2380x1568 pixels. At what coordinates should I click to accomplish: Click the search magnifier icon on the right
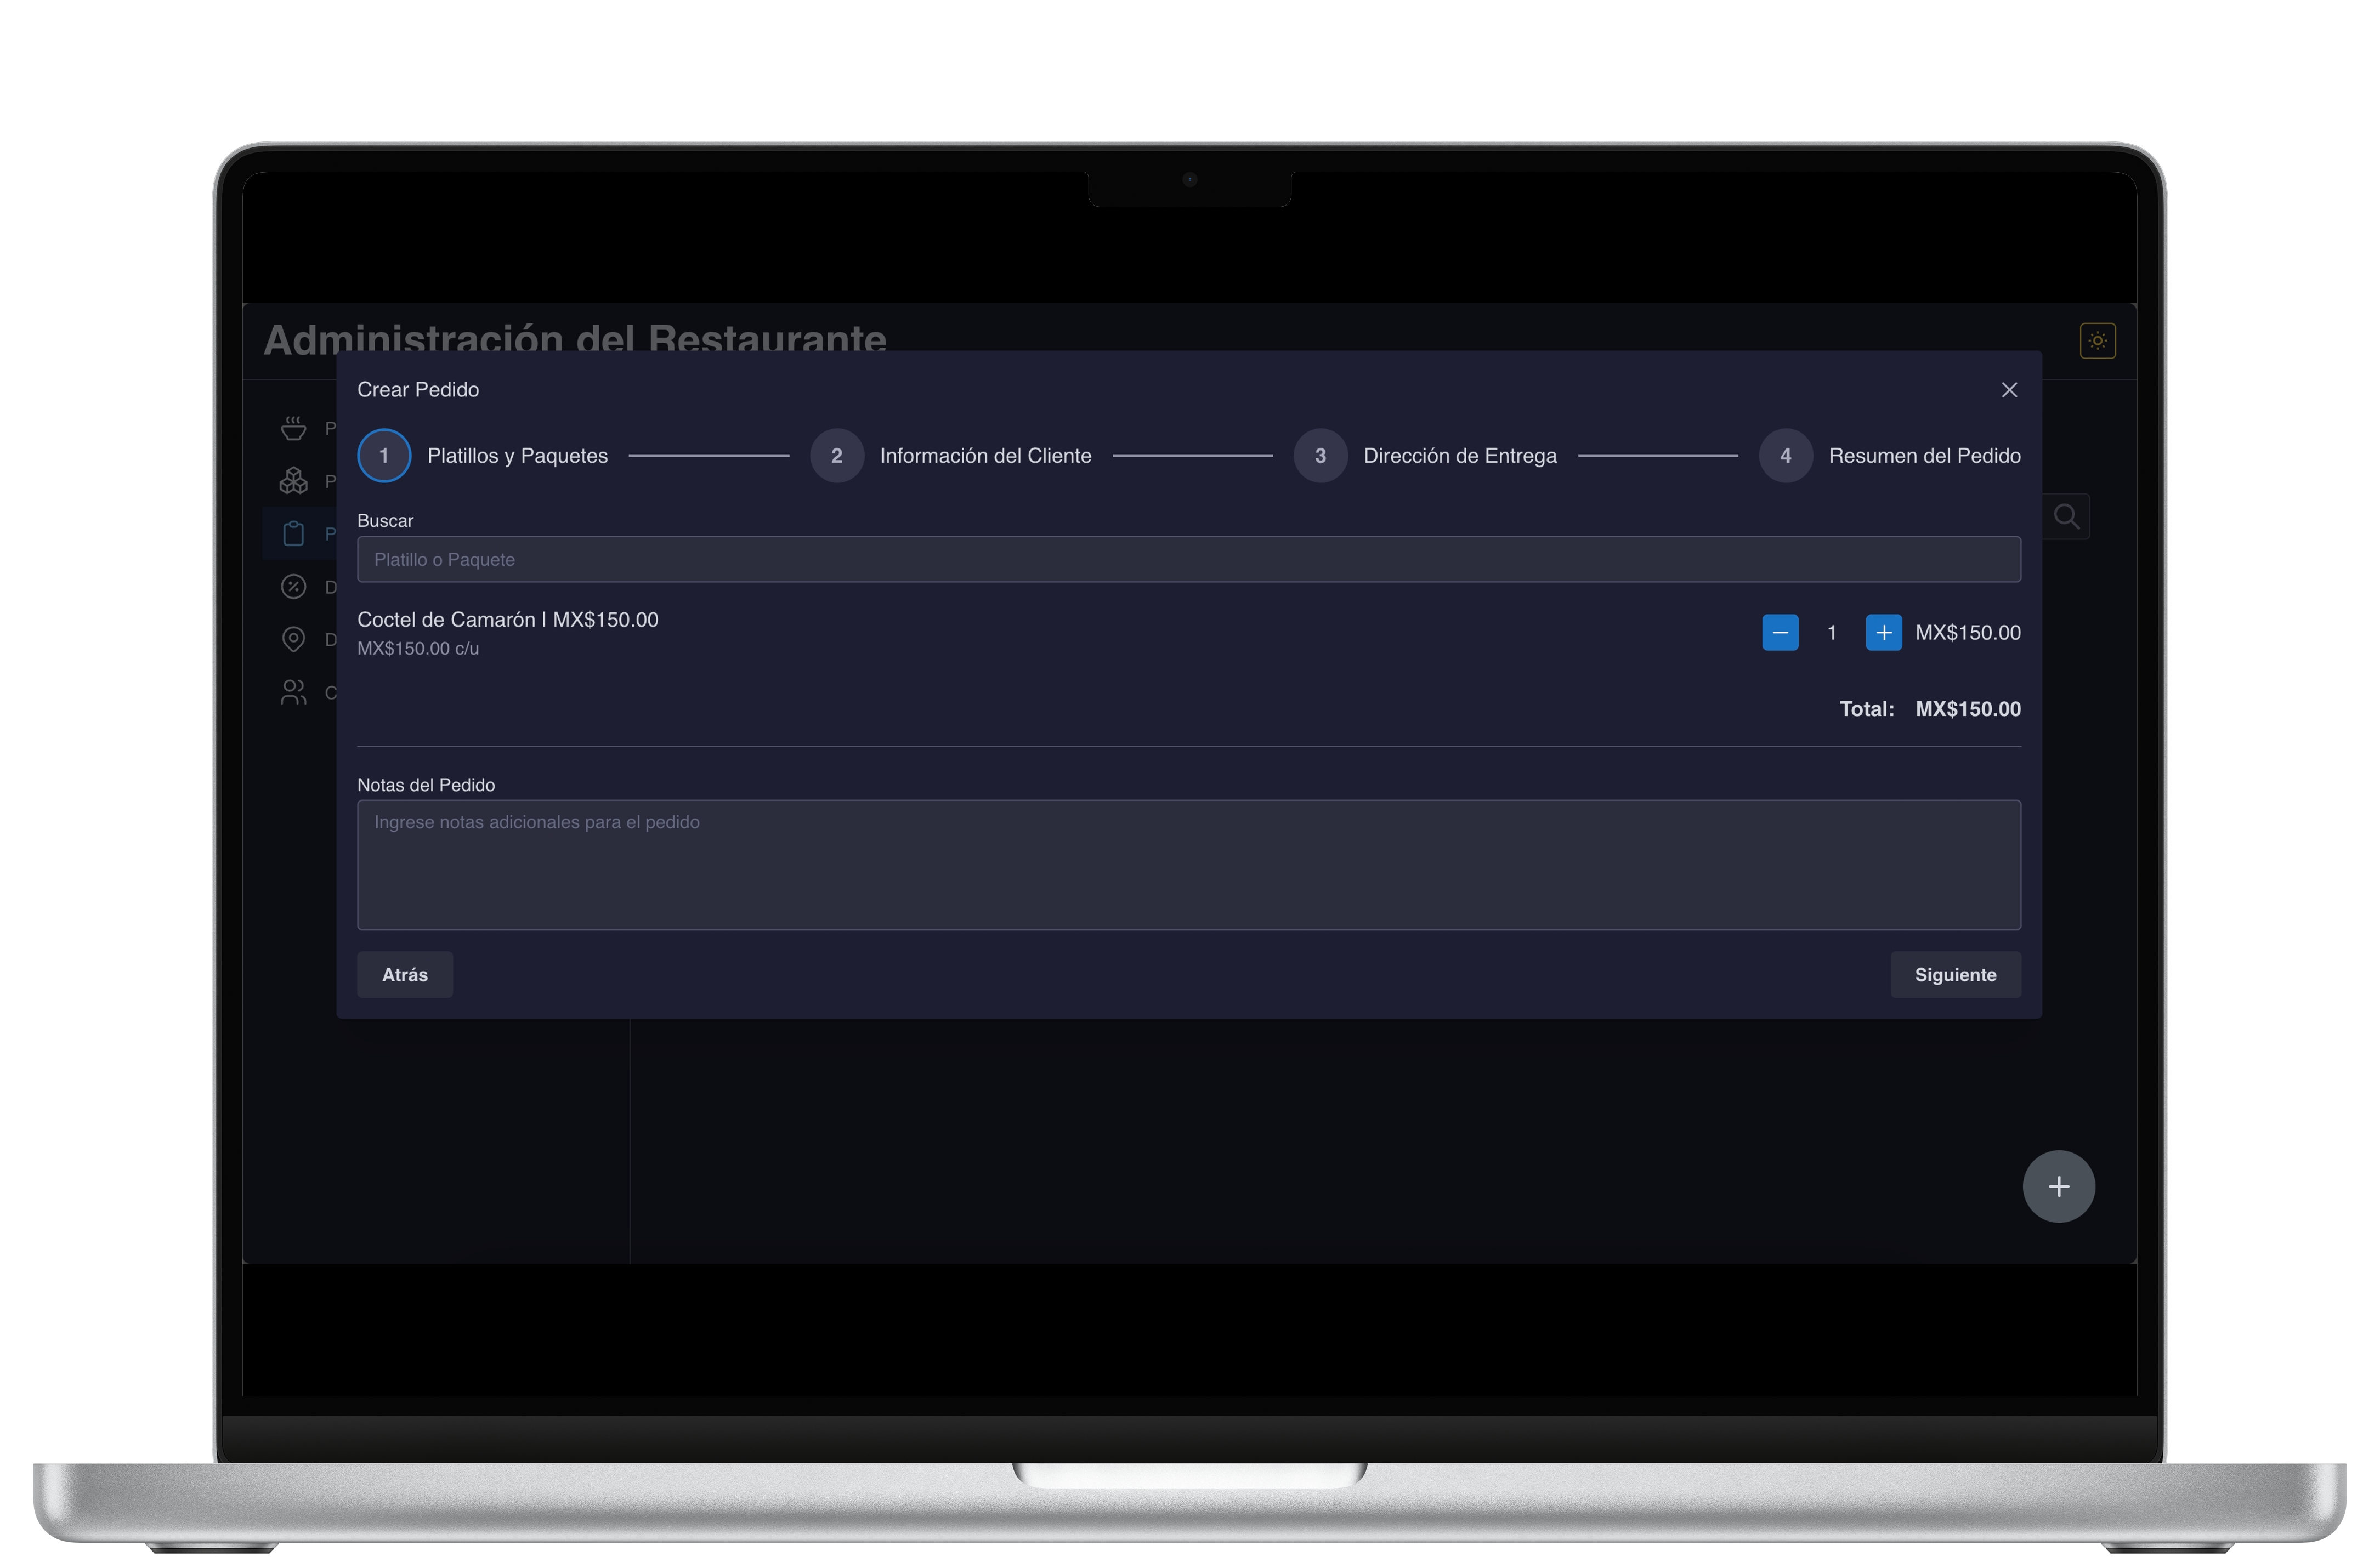[2067, 516]
